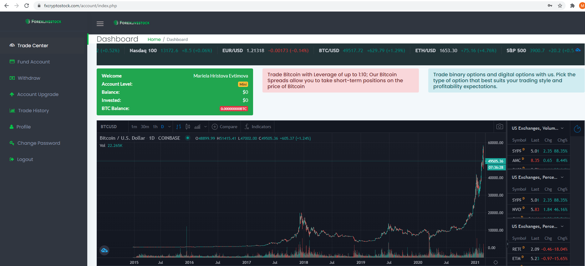
Task: Take a chart snapshot with camera icon
Action: pos(500,127)
